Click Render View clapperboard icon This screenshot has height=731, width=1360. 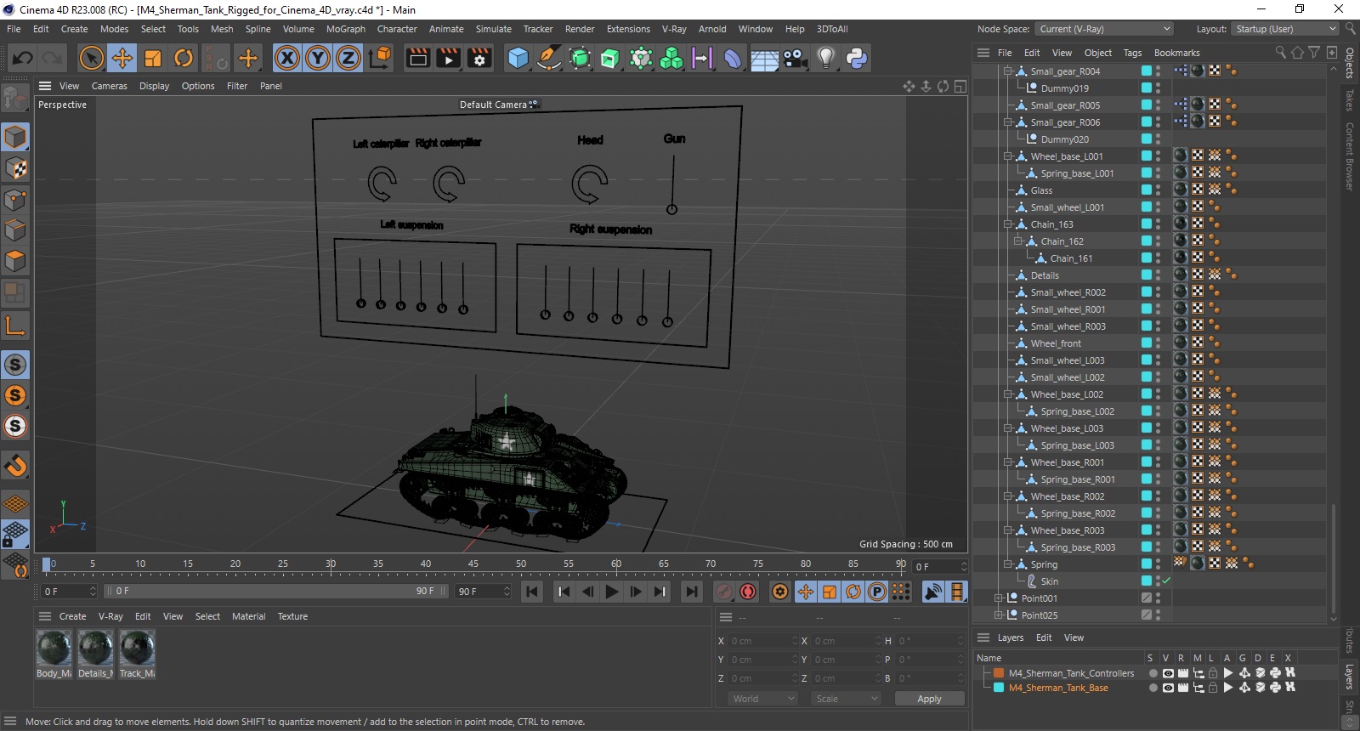[x=418, y=58]
